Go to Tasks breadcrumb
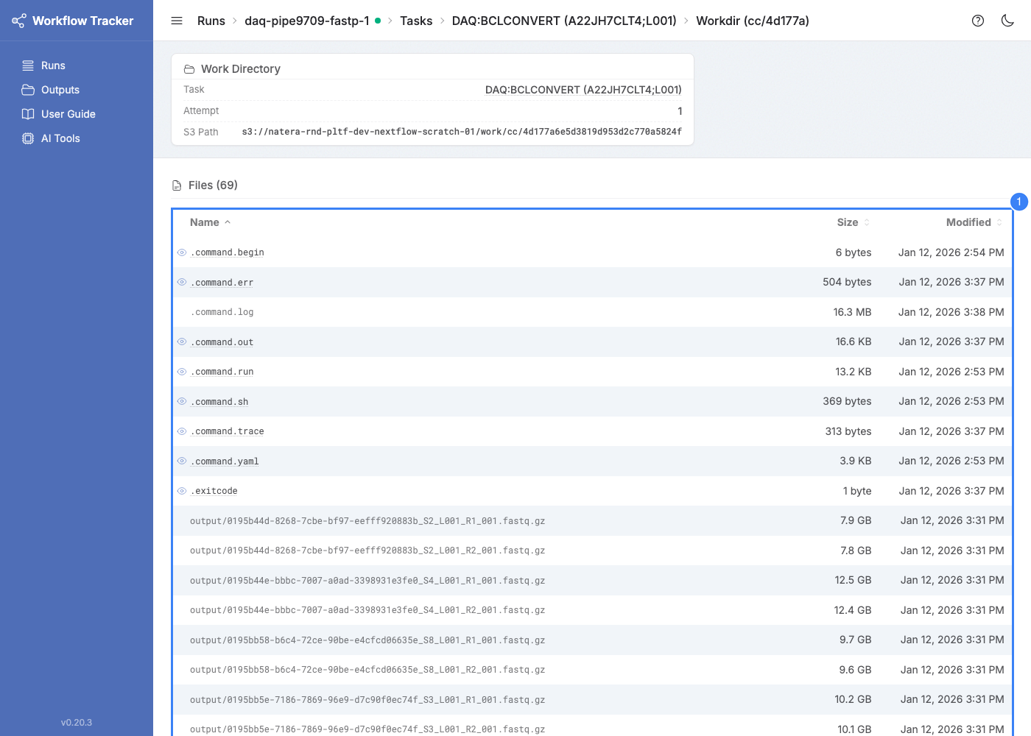Screen dimensions: 1031x736 [x=416, y=21]
